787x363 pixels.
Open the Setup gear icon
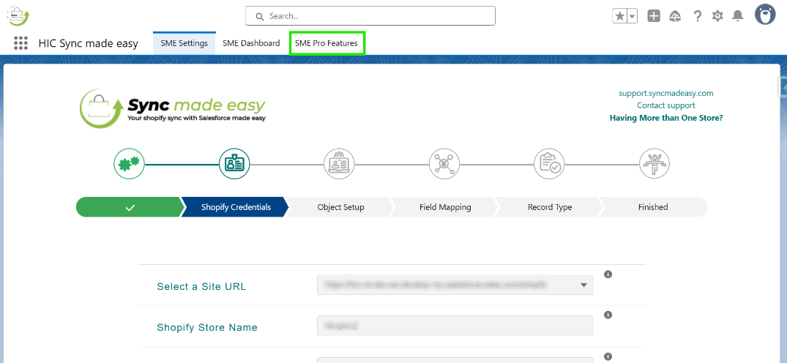click(717, 16)
